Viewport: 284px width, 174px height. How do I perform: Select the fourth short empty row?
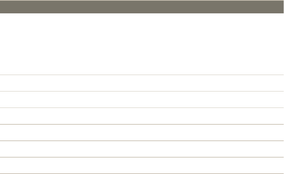tap(142, 132)
